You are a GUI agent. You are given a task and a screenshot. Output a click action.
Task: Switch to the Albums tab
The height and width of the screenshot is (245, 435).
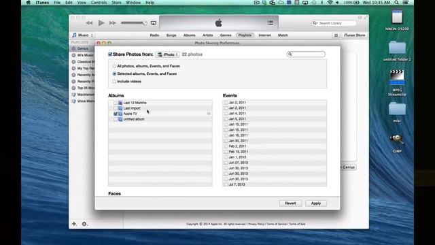(x=189, y=35)
